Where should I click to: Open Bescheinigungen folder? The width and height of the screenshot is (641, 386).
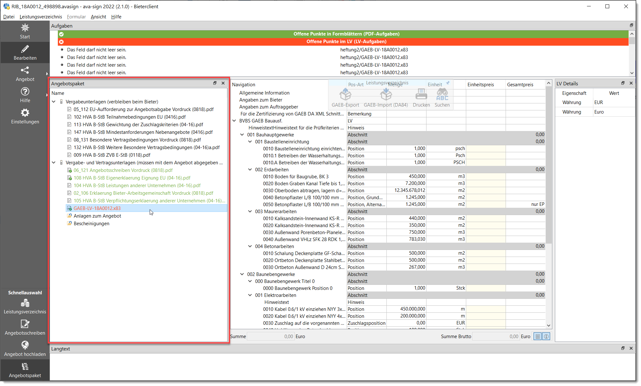click(92, 224)
